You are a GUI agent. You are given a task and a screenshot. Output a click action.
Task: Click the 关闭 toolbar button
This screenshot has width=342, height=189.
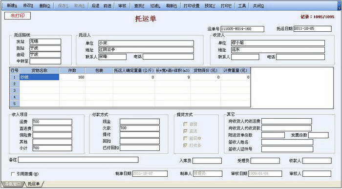pos(258,6)
